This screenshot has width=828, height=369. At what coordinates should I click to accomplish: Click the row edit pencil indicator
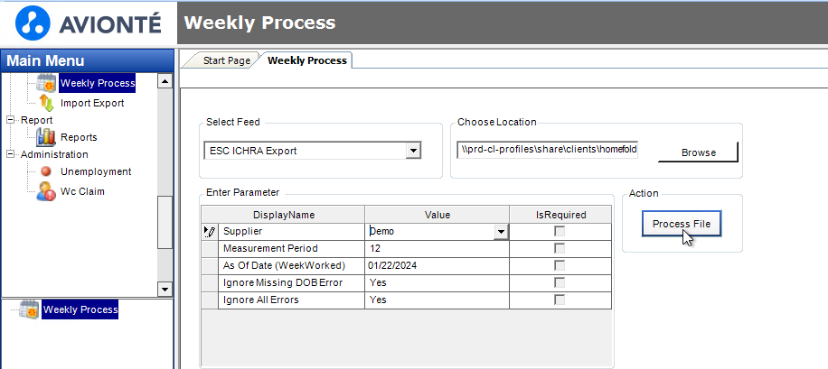[210, 232]
